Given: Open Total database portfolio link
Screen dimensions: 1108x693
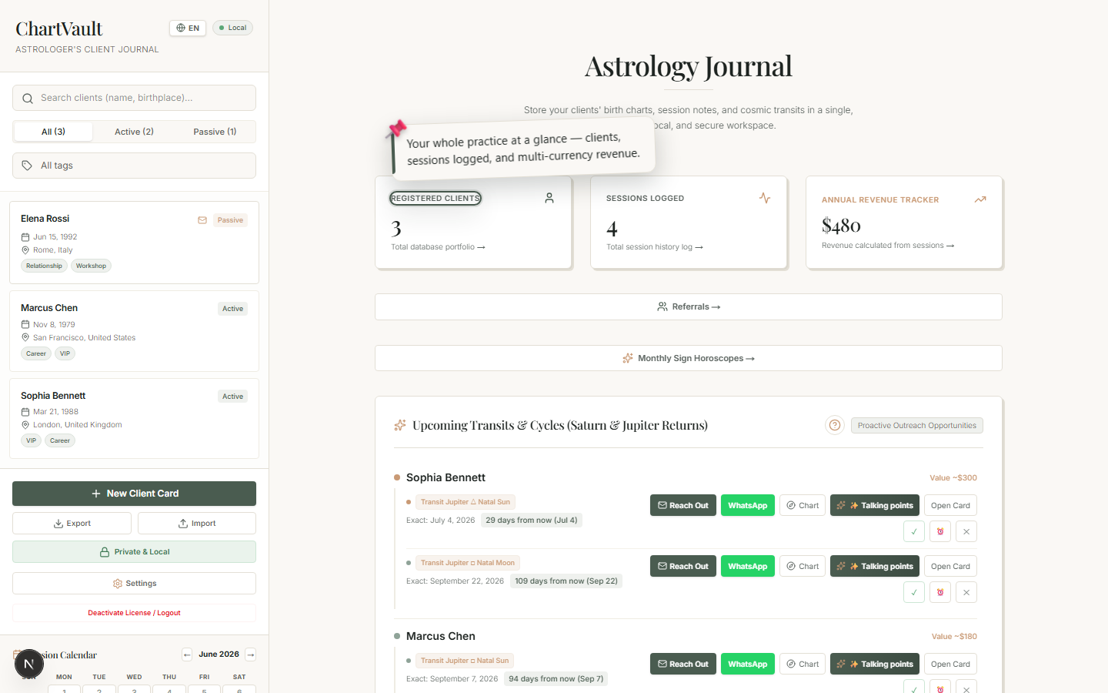Looking at the screenshot, I should point(438,247).
